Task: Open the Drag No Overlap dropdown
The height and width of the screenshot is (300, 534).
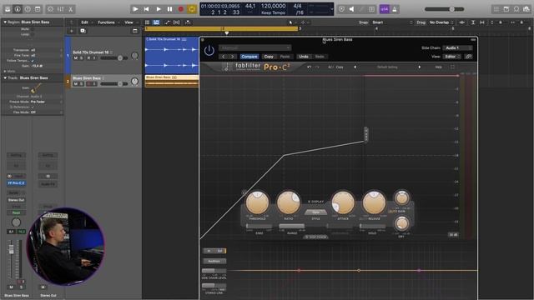Action: (441, 22)
